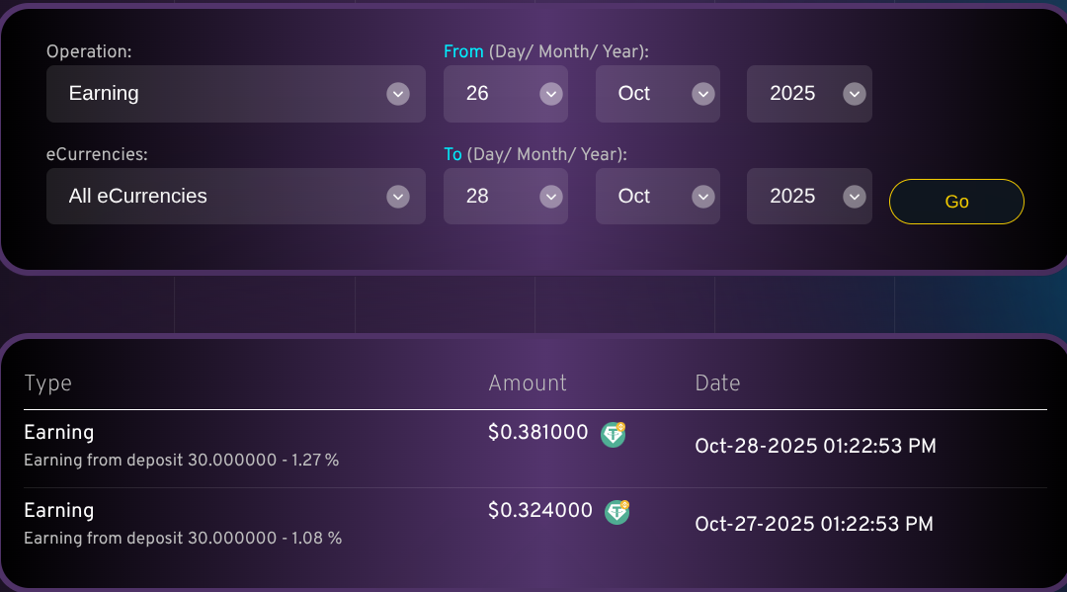The height and width of the screenshot is (592, 1067).
Task: Click the eCurrencies dropdown chevron icon
Action: point(398,197)
